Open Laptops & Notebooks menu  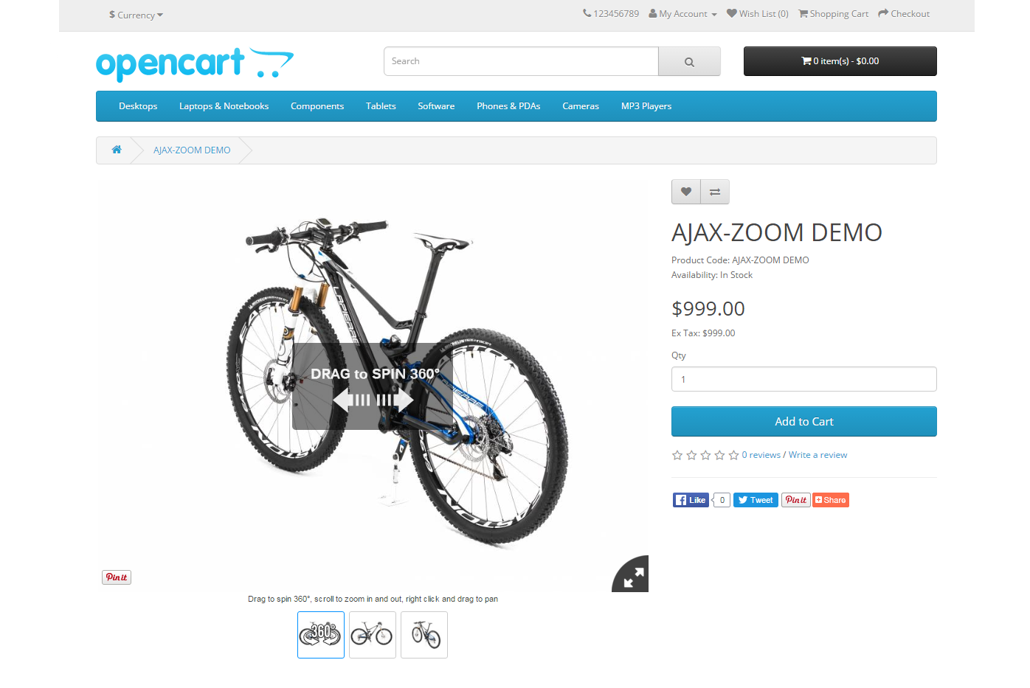[x=224, y=106]
